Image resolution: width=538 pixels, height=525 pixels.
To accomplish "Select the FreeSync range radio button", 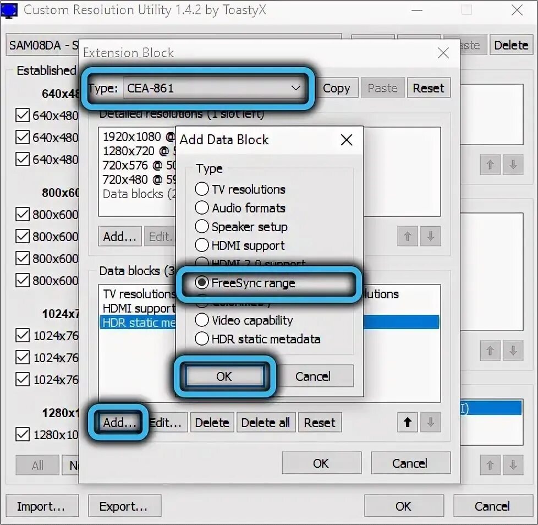I will (x=201, y=282).
